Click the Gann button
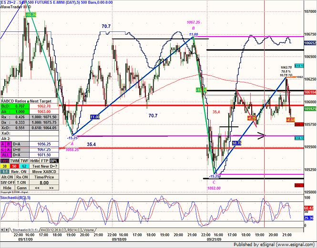The image size is (317, 248). (x=22, y=188)
